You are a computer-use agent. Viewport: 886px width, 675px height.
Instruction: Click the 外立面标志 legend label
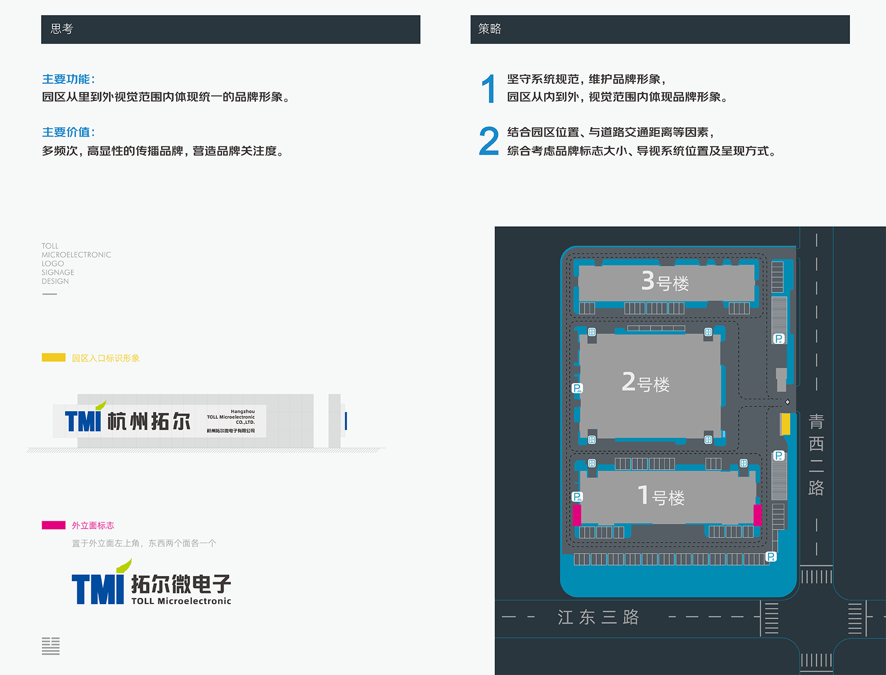(x=93, y=525)
